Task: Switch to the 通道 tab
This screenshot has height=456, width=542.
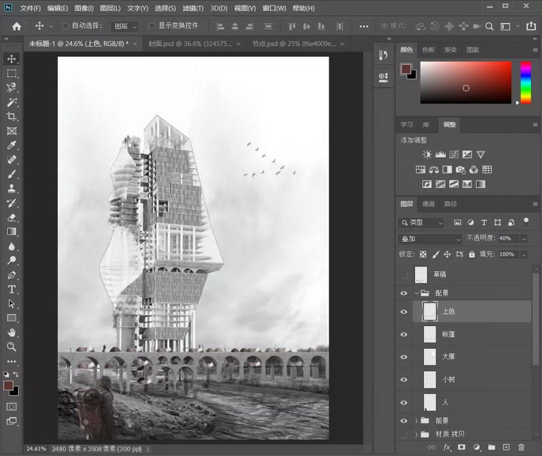Action: pos(429,204)
